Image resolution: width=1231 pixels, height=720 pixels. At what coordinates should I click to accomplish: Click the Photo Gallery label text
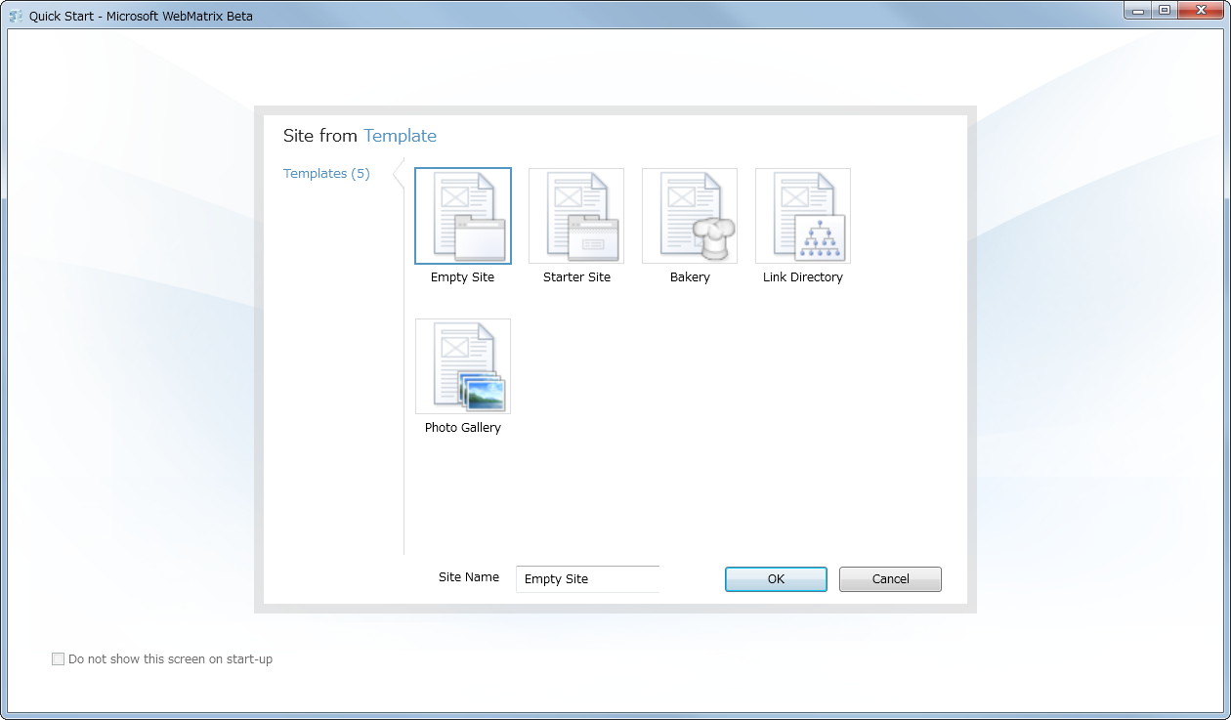pyautogui.click(x=463, y=428)
